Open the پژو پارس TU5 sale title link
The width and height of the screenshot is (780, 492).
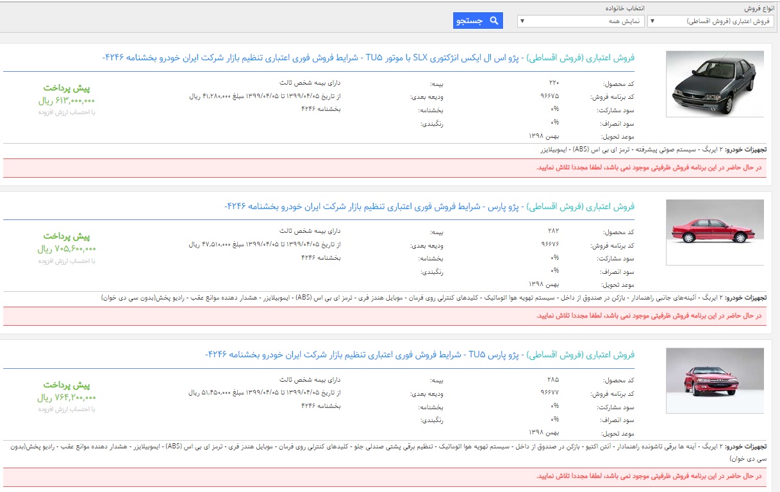(x=420, y=355)
